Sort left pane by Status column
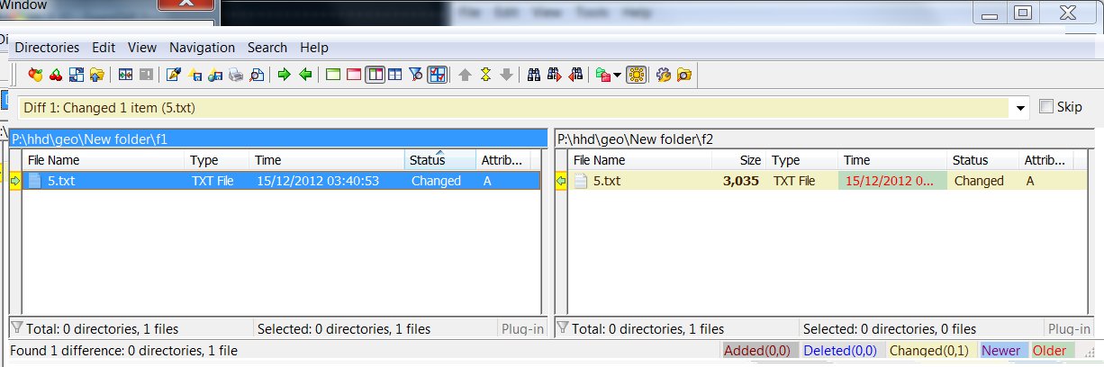This screenshot has height=367, width=1104. [x=440, y=160]
